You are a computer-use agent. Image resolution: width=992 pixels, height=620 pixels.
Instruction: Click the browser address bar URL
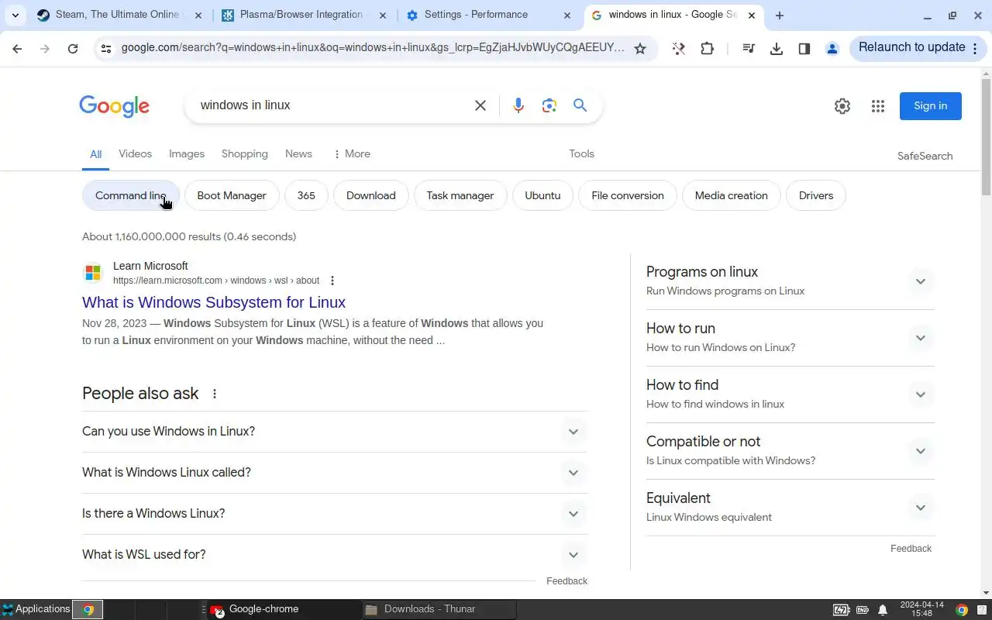[373, 48]
